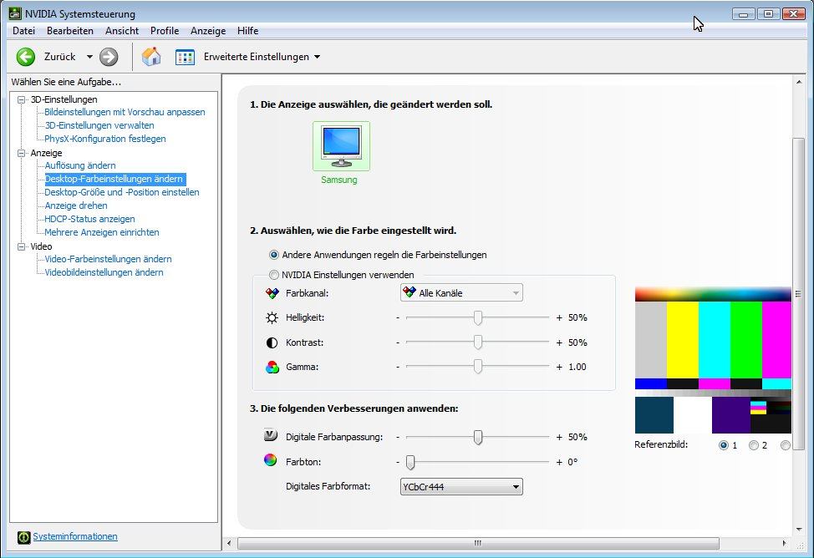Open 'Bildeinstellungen mit Vorschau anpassen'
The width and height of the screenshot is (814, 558).
click(x=125, y=112)
